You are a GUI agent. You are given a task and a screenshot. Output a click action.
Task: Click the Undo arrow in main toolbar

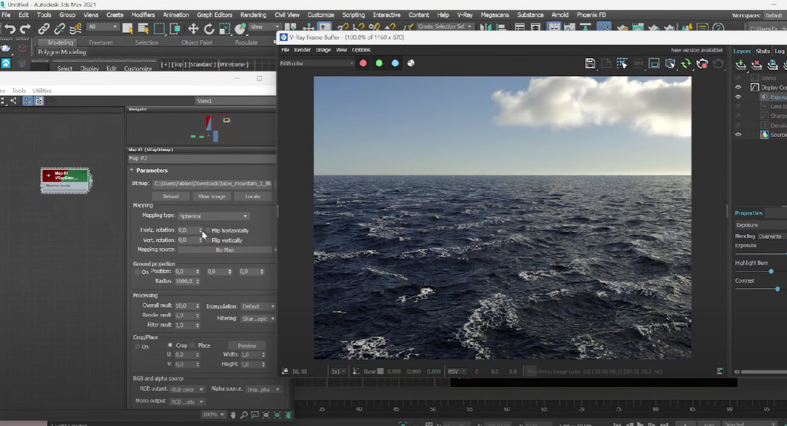click(9, 29)
